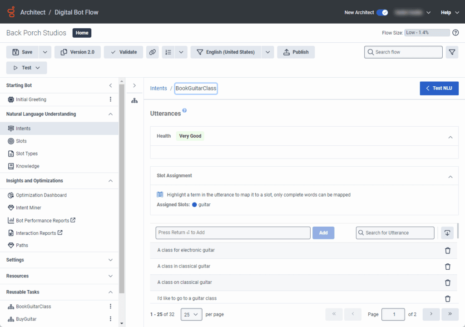This screenshot has width=465, height=327.
Task: Click the Utterances help tooltip icon
Action: [x=185, y=110]
